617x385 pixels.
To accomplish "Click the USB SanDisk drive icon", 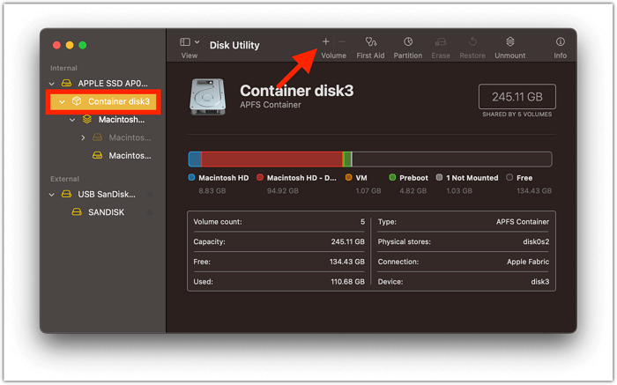I will coord(66,194).
